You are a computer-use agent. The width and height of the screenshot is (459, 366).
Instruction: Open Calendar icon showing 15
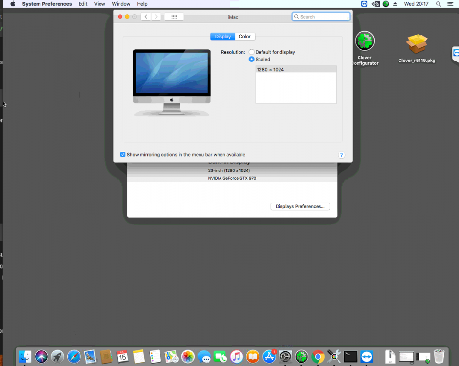122,357
